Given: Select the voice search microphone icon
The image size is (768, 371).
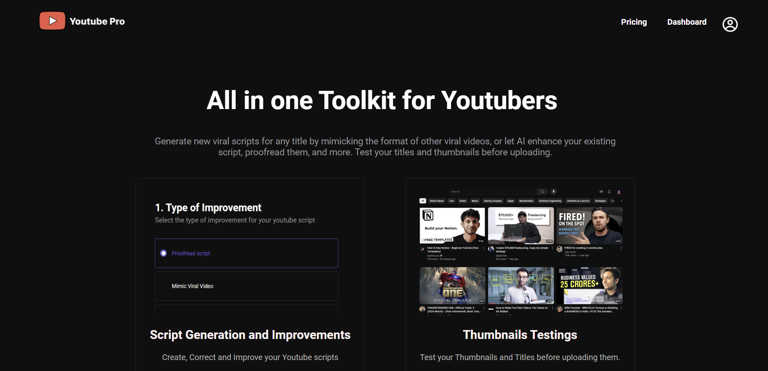Looking at the screenshot, I should (554, 191).
